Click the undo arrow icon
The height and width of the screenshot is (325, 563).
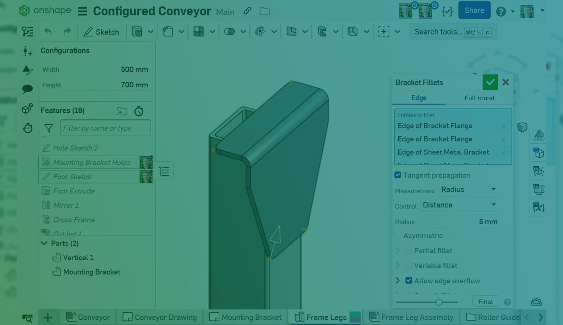[x=48, y=32]
